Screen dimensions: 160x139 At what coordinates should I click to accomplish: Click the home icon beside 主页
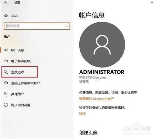point(6,15)
